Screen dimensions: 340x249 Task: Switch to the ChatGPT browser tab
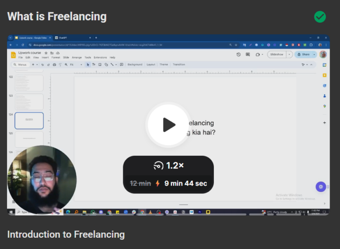coord(73,38)
